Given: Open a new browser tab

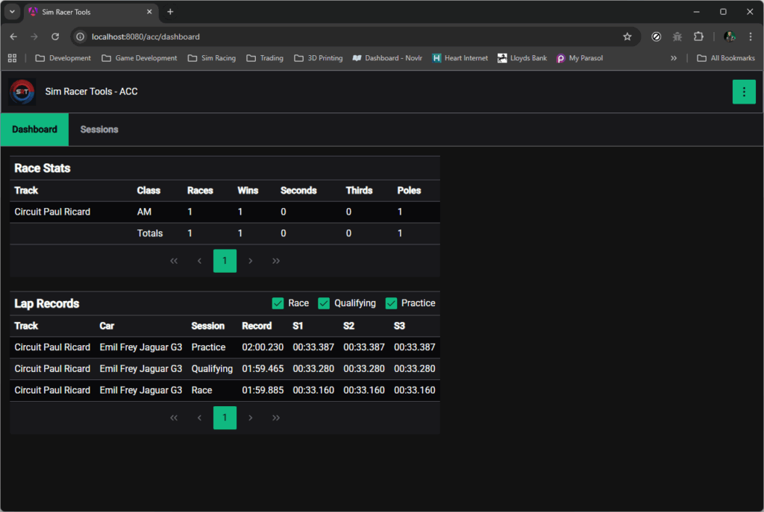Looking at the screenshot, I should (x=170, y=12).
